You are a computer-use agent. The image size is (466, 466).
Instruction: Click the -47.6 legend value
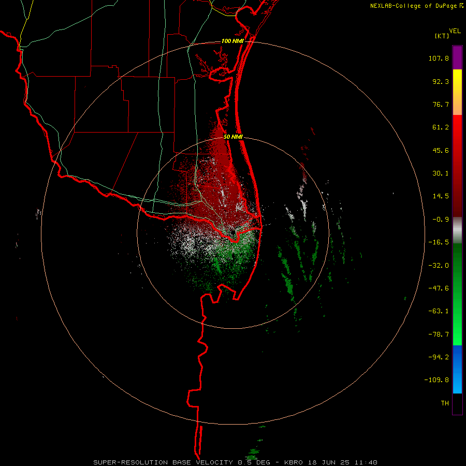pos(439,288)
